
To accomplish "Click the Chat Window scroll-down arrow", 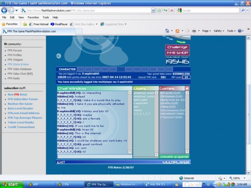I will [x=130, y=152].
